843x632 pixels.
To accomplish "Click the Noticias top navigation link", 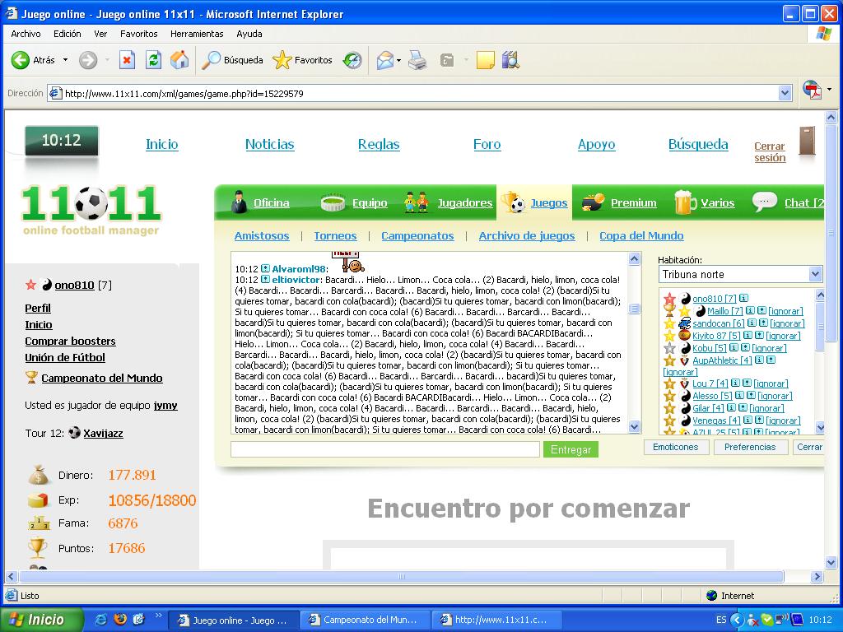I will 270,144.
